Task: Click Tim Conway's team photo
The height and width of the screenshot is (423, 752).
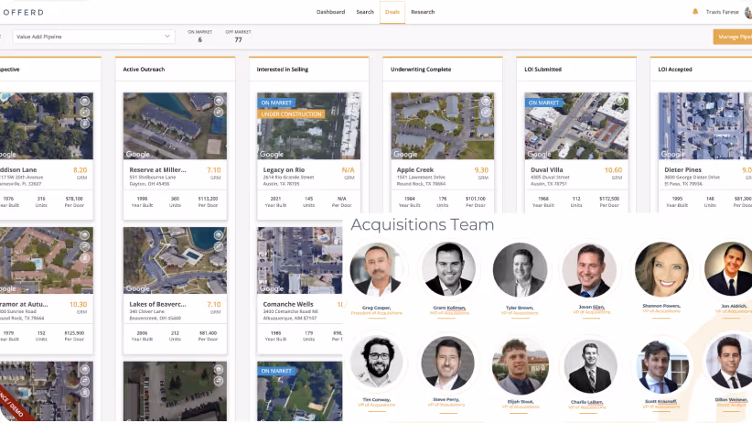Action: pyautogui.click(x=377, y=363)
